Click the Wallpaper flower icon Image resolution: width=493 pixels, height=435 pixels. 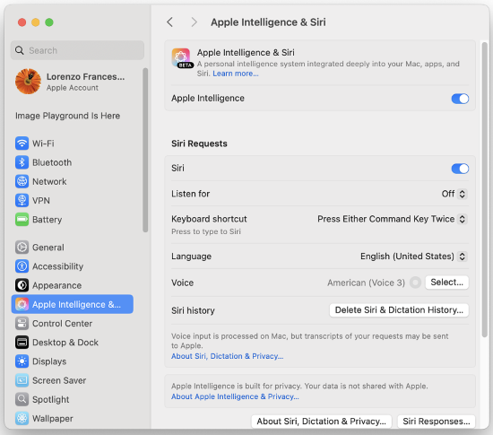(x=22, y=418)
